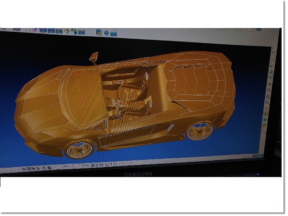
Task: Click the blue picture icon after assembly icon
Action: pyautogui.click(x=82, y=32)
